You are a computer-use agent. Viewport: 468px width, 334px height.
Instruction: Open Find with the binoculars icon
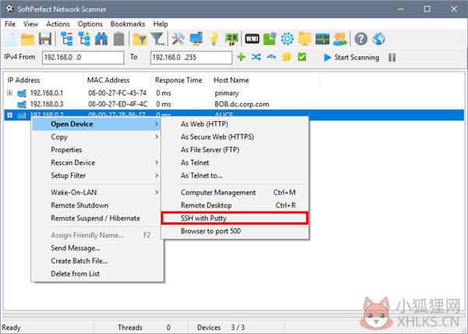point(101,39)
